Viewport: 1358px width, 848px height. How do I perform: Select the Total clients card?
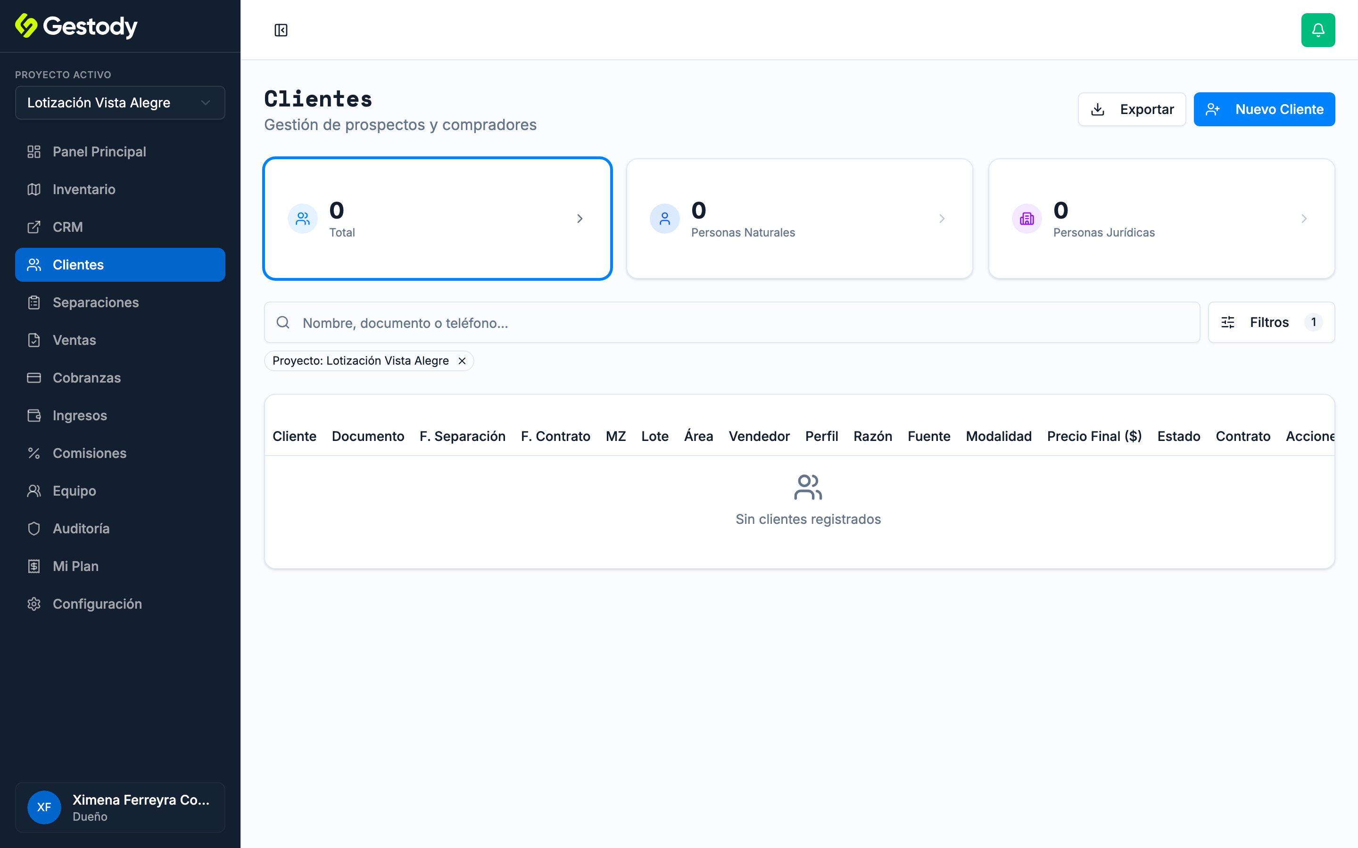tap(437, 219)
